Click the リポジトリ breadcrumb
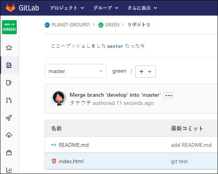This screenshot has width=218, height=174. click(x=139, y=25)
